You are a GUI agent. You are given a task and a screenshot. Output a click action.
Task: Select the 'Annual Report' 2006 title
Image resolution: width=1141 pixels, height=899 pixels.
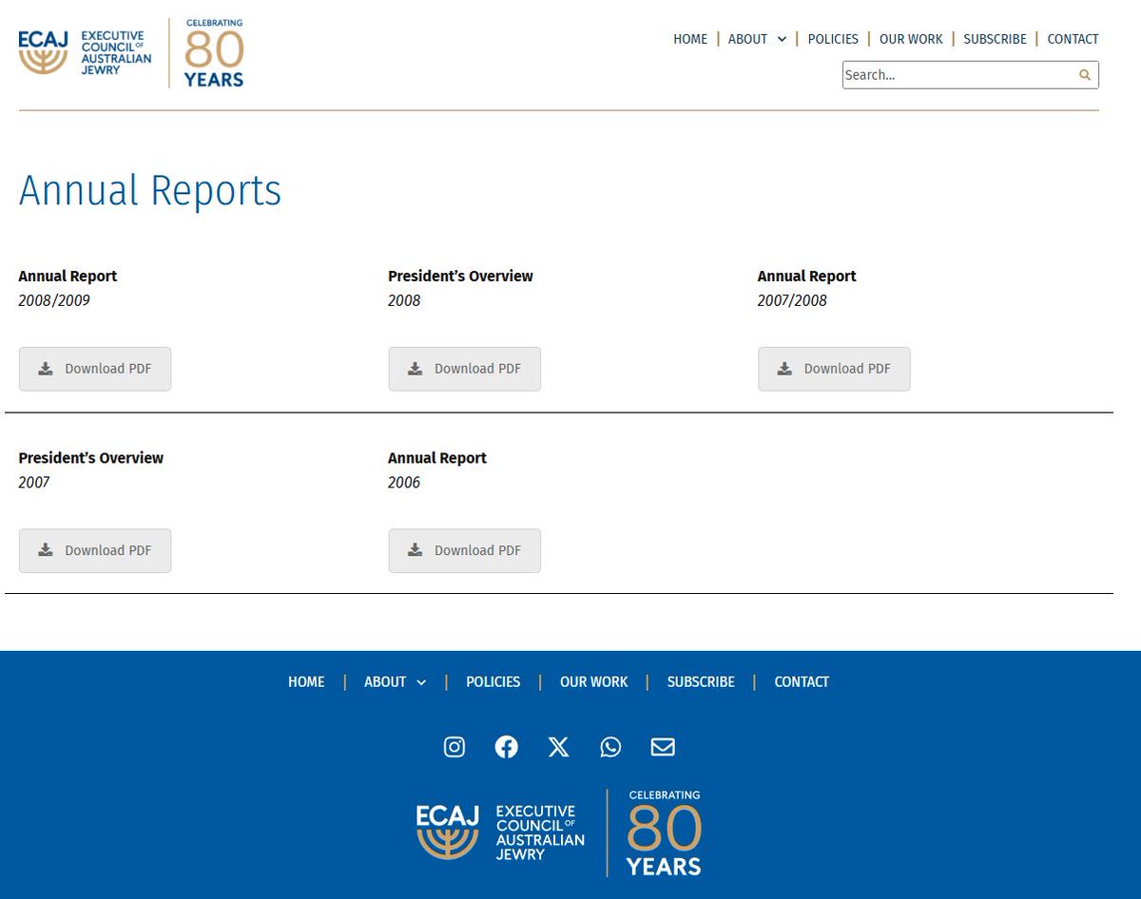[x=437, y=457]
